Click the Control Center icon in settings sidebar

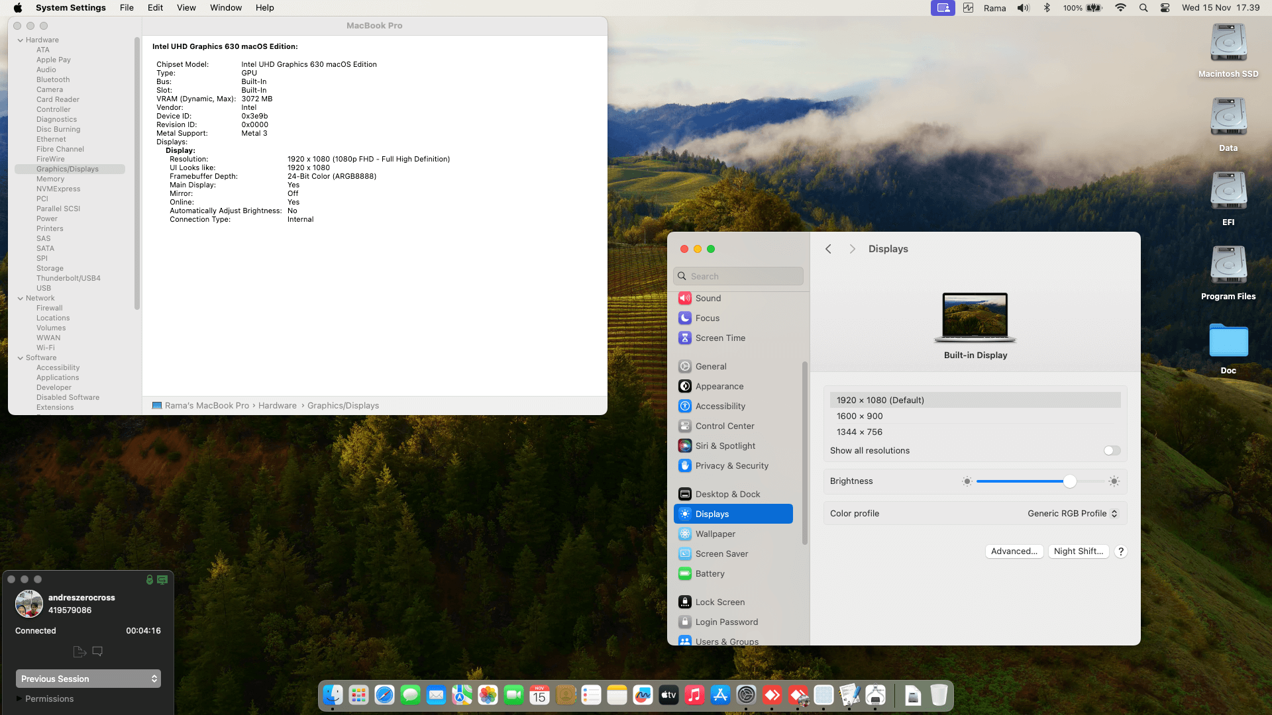[685, 426]
